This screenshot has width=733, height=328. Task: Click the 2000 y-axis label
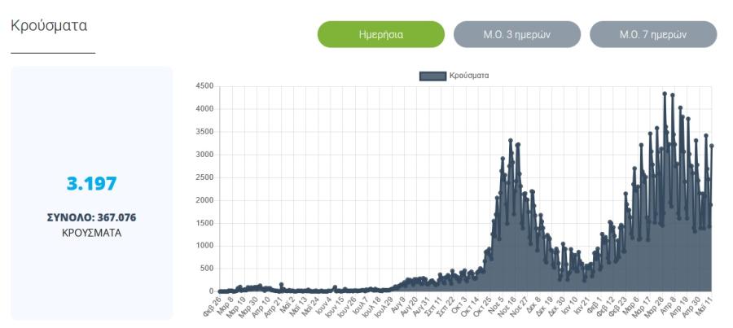coord(206,200)
